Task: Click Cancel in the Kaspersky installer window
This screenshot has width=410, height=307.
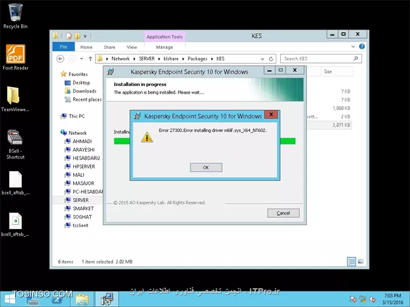Action: (283, 213)
